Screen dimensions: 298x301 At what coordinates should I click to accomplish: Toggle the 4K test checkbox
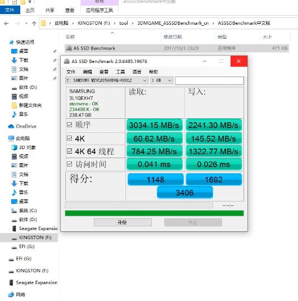pyautogui.click(x=70, y=138)
